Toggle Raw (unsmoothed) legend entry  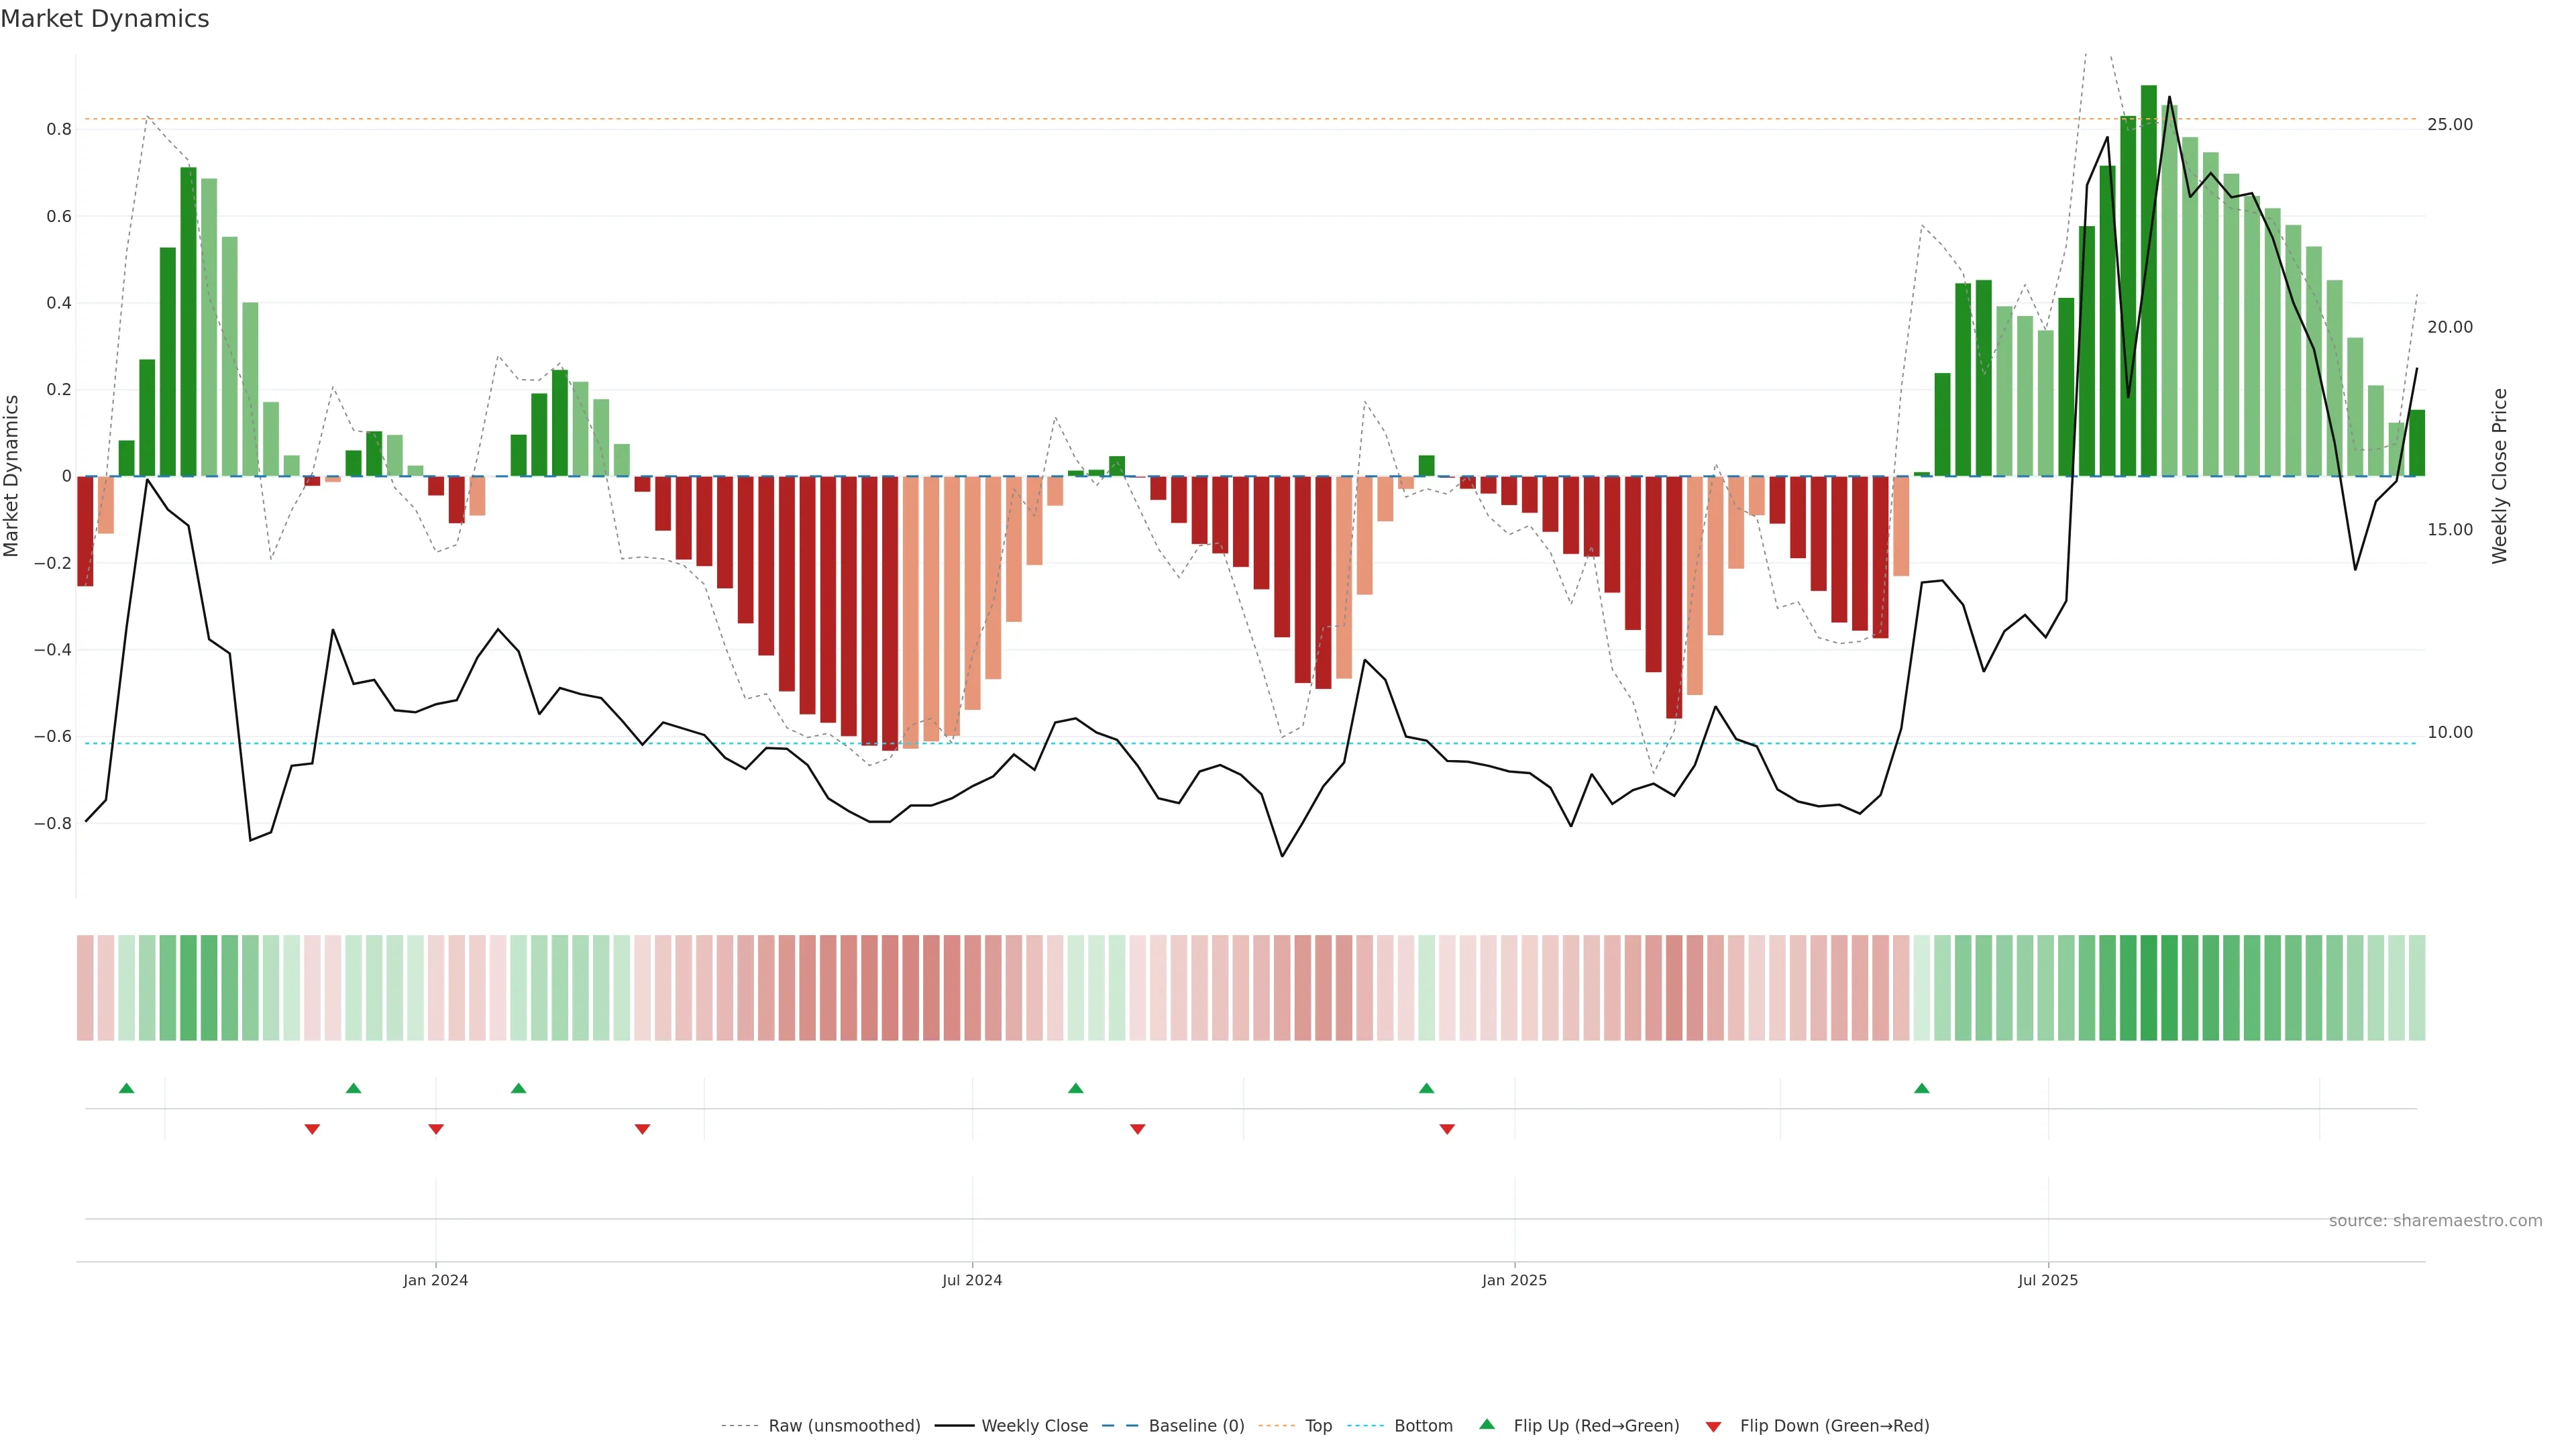click(x=843, y=1426)
